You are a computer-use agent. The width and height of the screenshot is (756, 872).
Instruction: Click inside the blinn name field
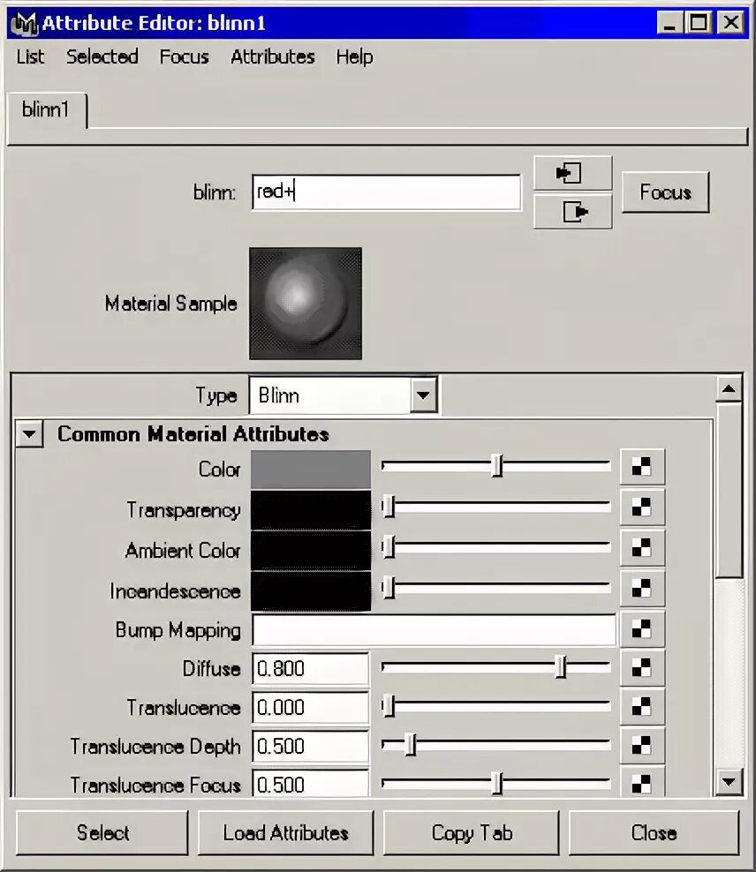[x=385, y=192]
